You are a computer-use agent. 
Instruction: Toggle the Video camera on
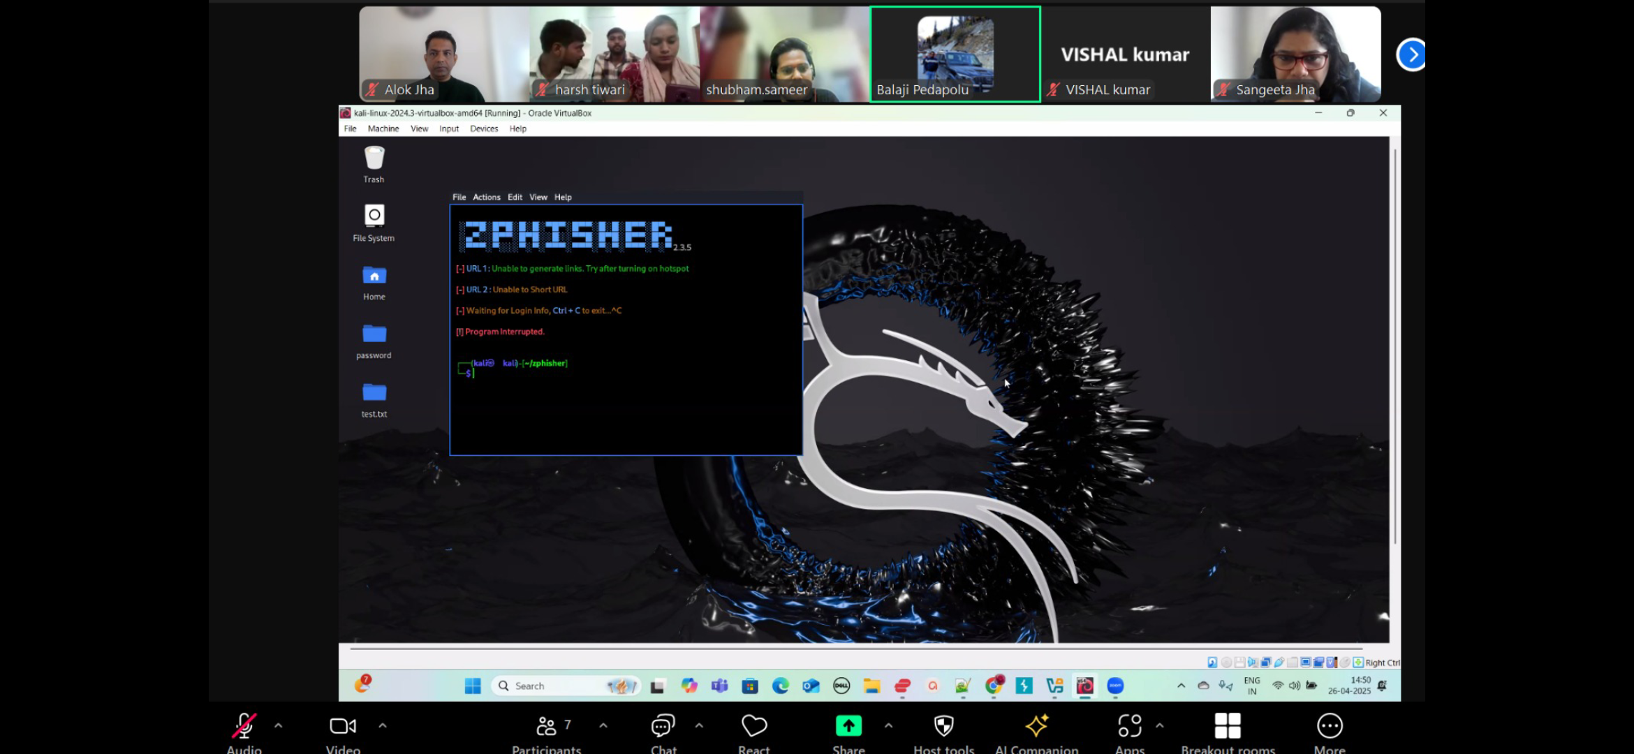click(x=342, y=726)
